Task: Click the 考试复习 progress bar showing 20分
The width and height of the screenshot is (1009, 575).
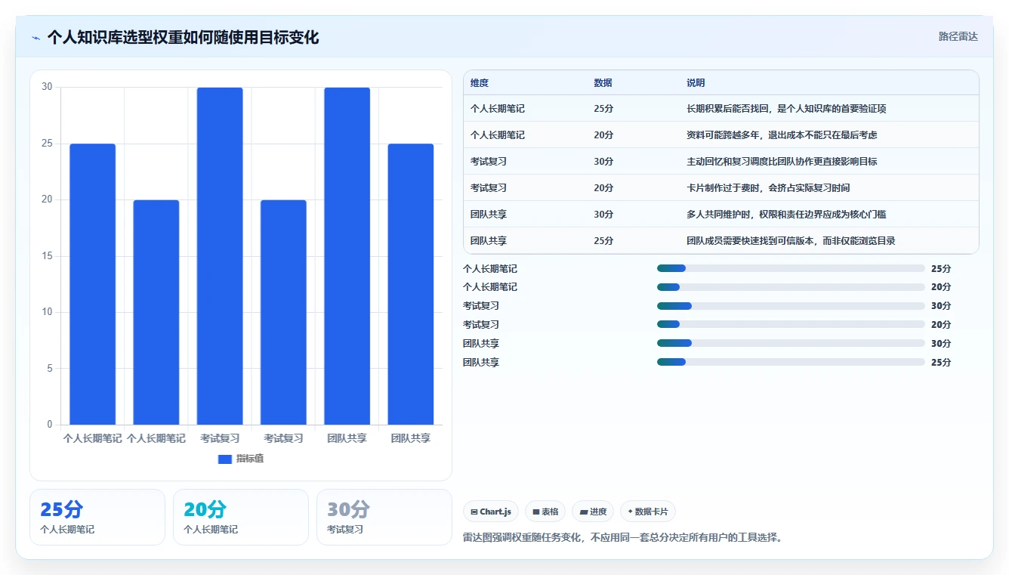Action: [791, 324]
